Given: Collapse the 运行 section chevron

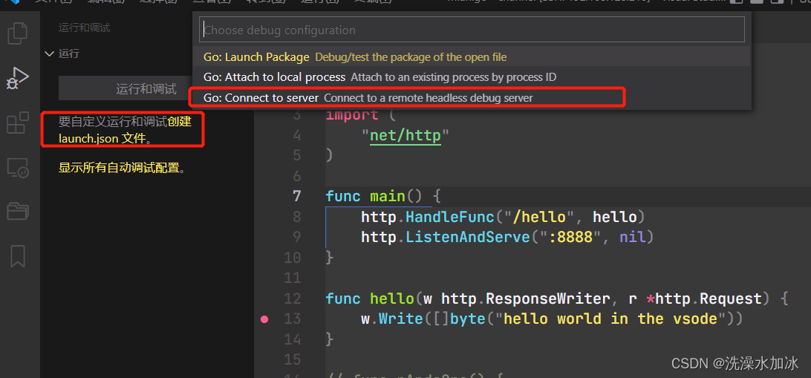Looking at the screenshot, I should (50, 53).
